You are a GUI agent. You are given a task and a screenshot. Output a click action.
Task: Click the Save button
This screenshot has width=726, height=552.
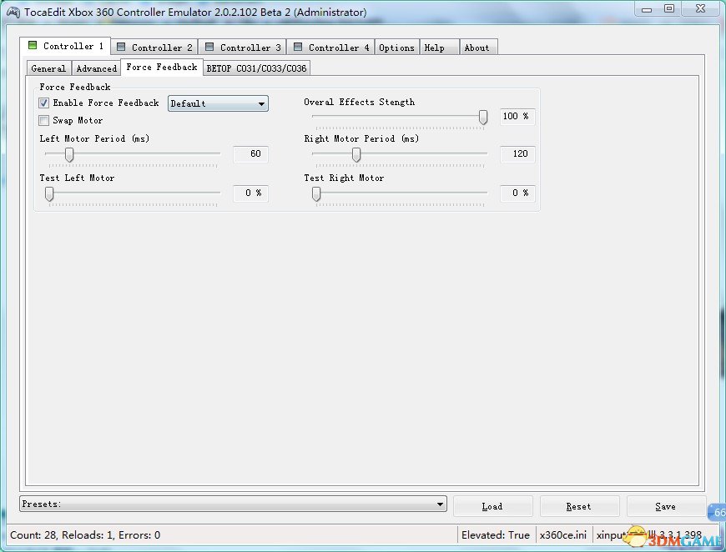(x=666, y=506)
